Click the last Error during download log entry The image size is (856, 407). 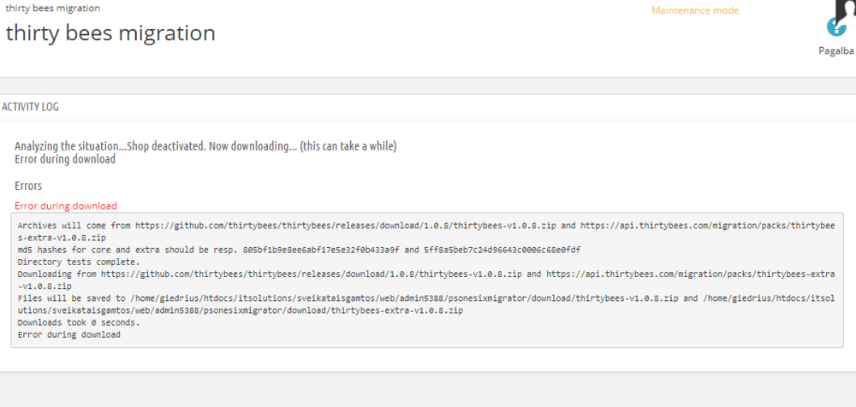pos(68,335)
